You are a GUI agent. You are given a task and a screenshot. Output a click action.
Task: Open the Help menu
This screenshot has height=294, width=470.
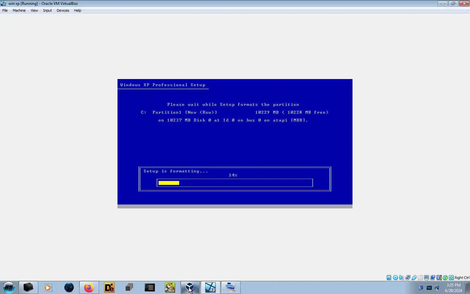point(77,10)
